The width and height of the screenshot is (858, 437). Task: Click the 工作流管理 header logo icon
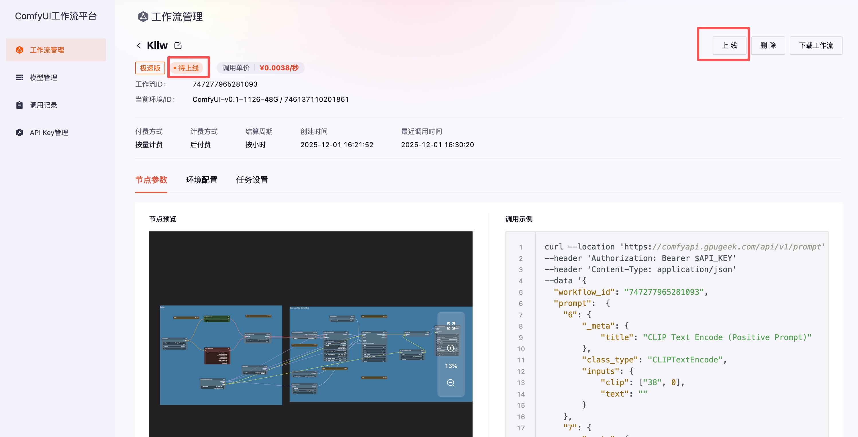click(143, 17)
